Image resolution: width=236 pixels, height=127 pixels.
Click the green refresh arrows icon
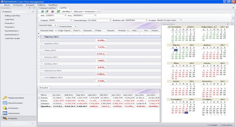58,11
